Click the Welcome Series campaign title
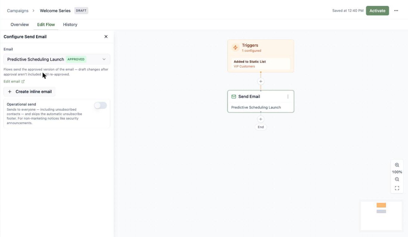Screen dimensions: 408x237 pyautogui.click(x=55, y=10)
